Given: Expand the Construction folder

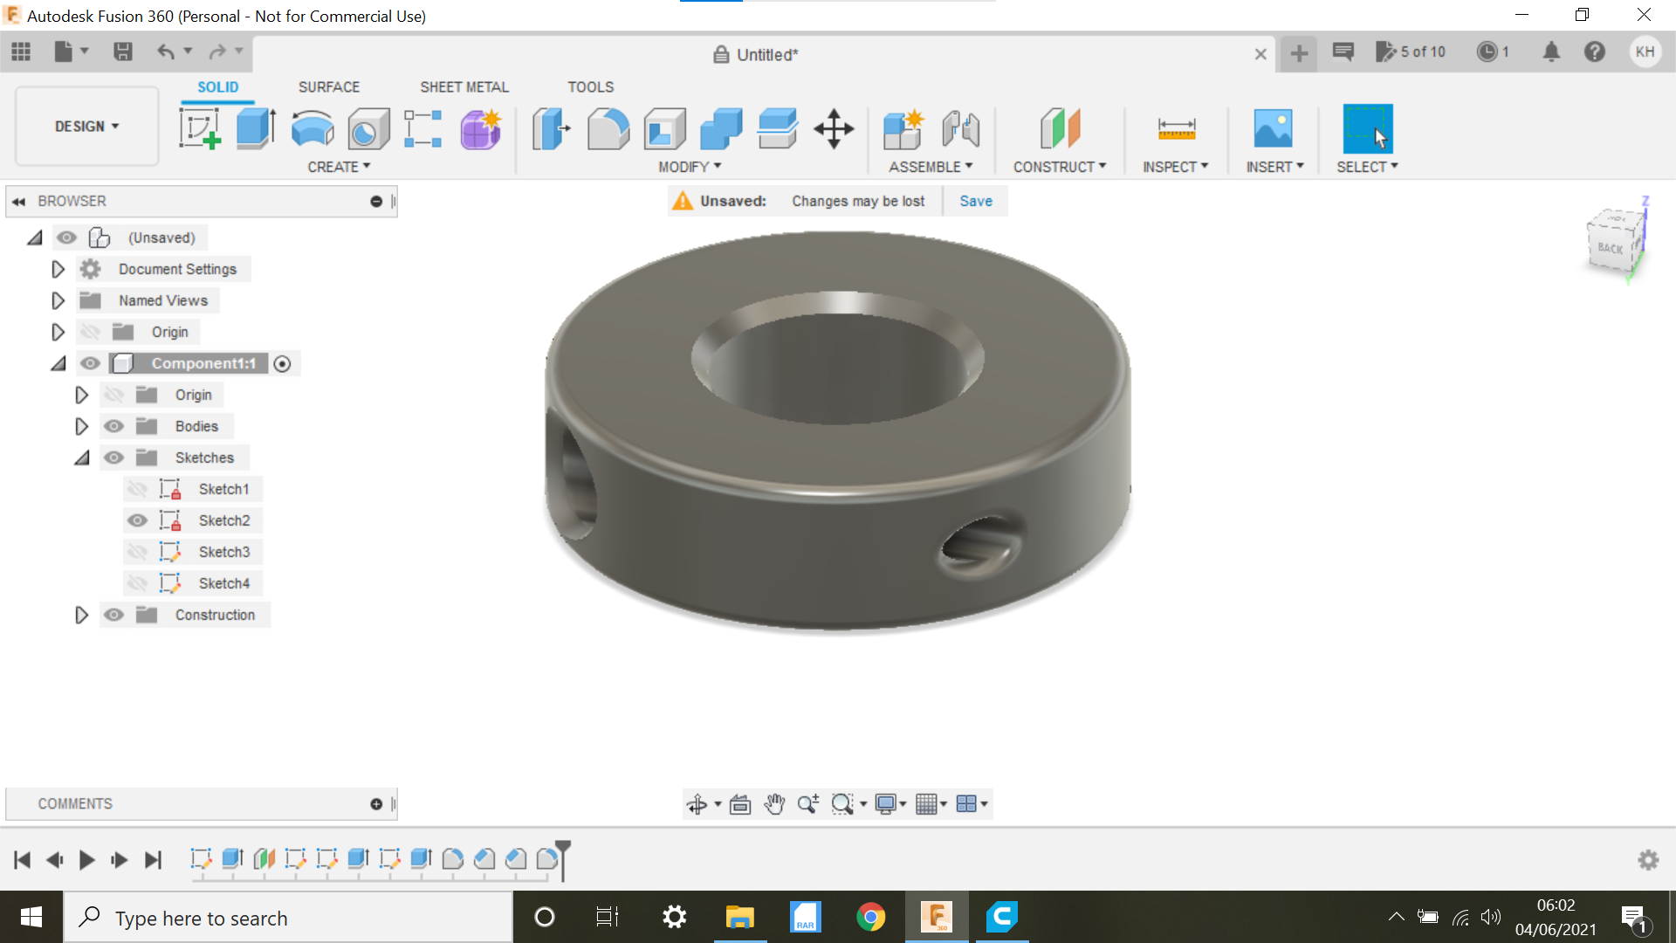Looking at the screenshot, I should pos(80,614).
